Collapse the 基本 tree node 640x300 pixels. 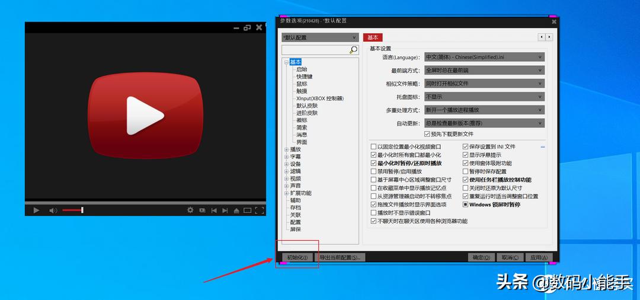click(x=287, y=62)
